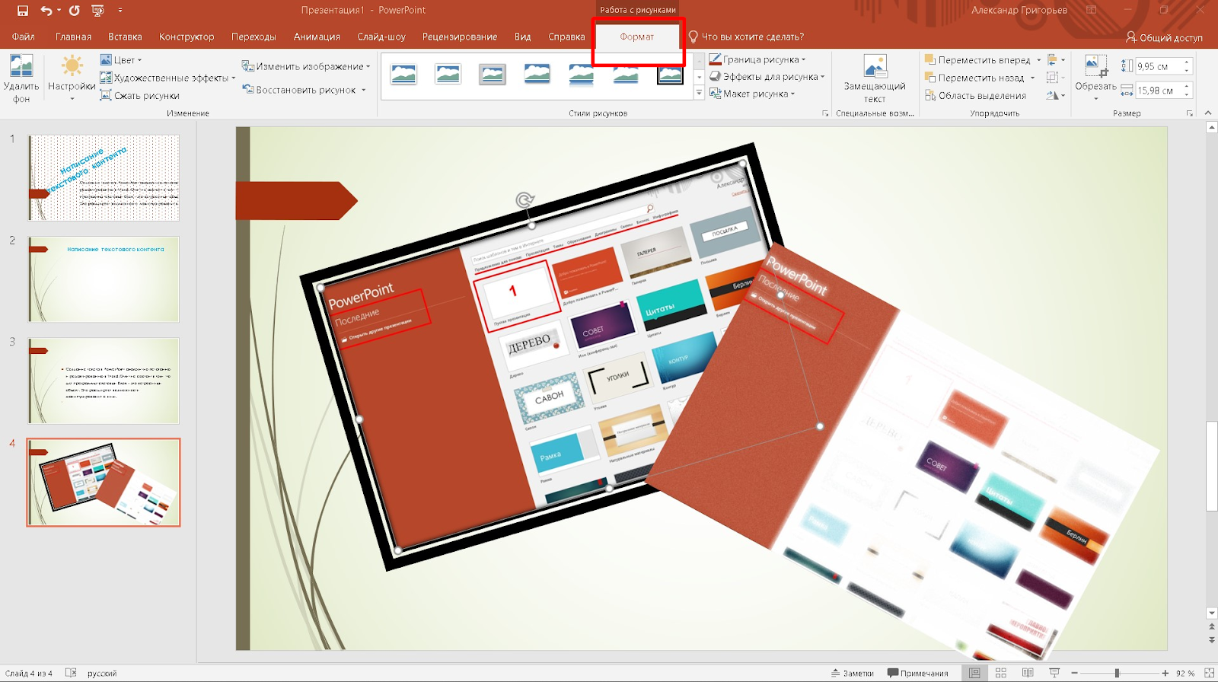1218x682 pixels.
Task: Click the Undo arrow icon
Action: (x=46, y=11)
